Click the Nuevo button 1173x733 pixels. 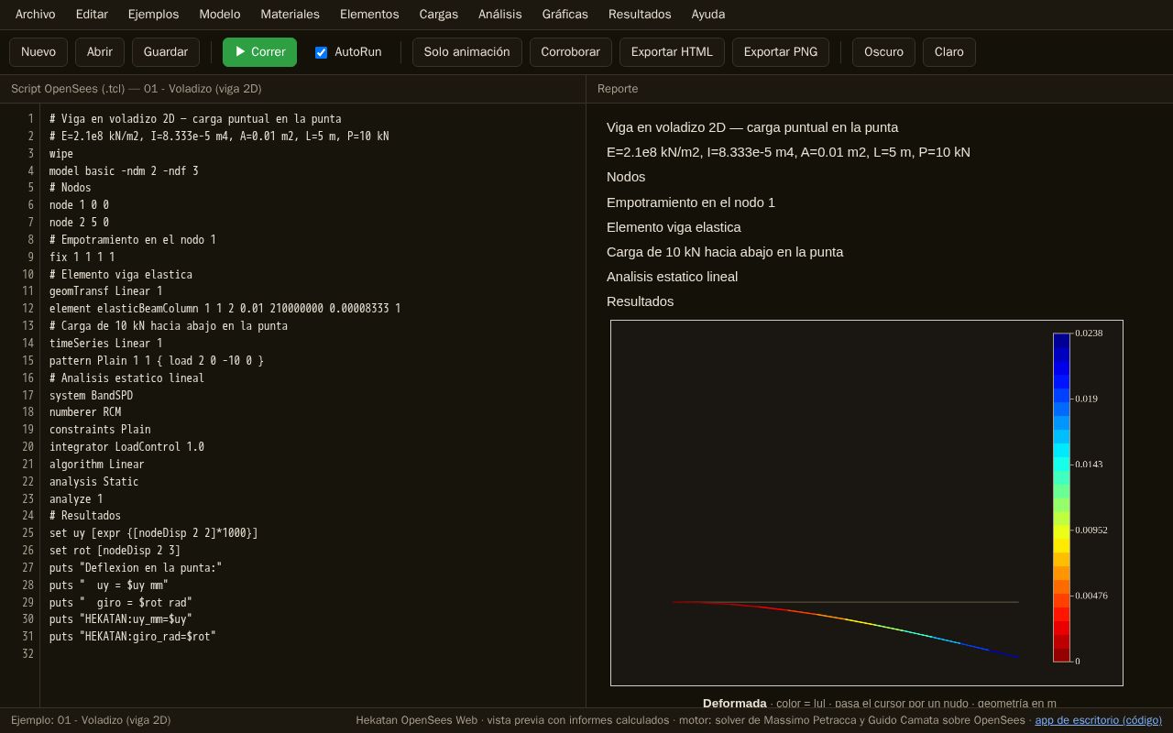point(38,52)
